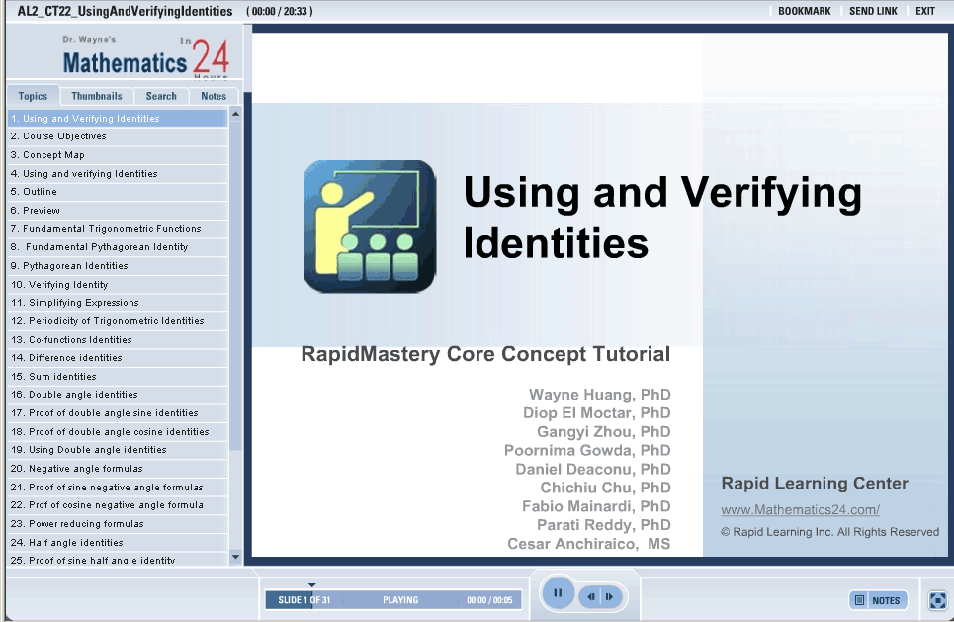Open the Search tab
This screenshot has height=622, width=954.
[161, 96]
